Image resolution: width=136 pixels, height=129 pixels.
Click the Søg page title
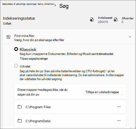[64, 6]
